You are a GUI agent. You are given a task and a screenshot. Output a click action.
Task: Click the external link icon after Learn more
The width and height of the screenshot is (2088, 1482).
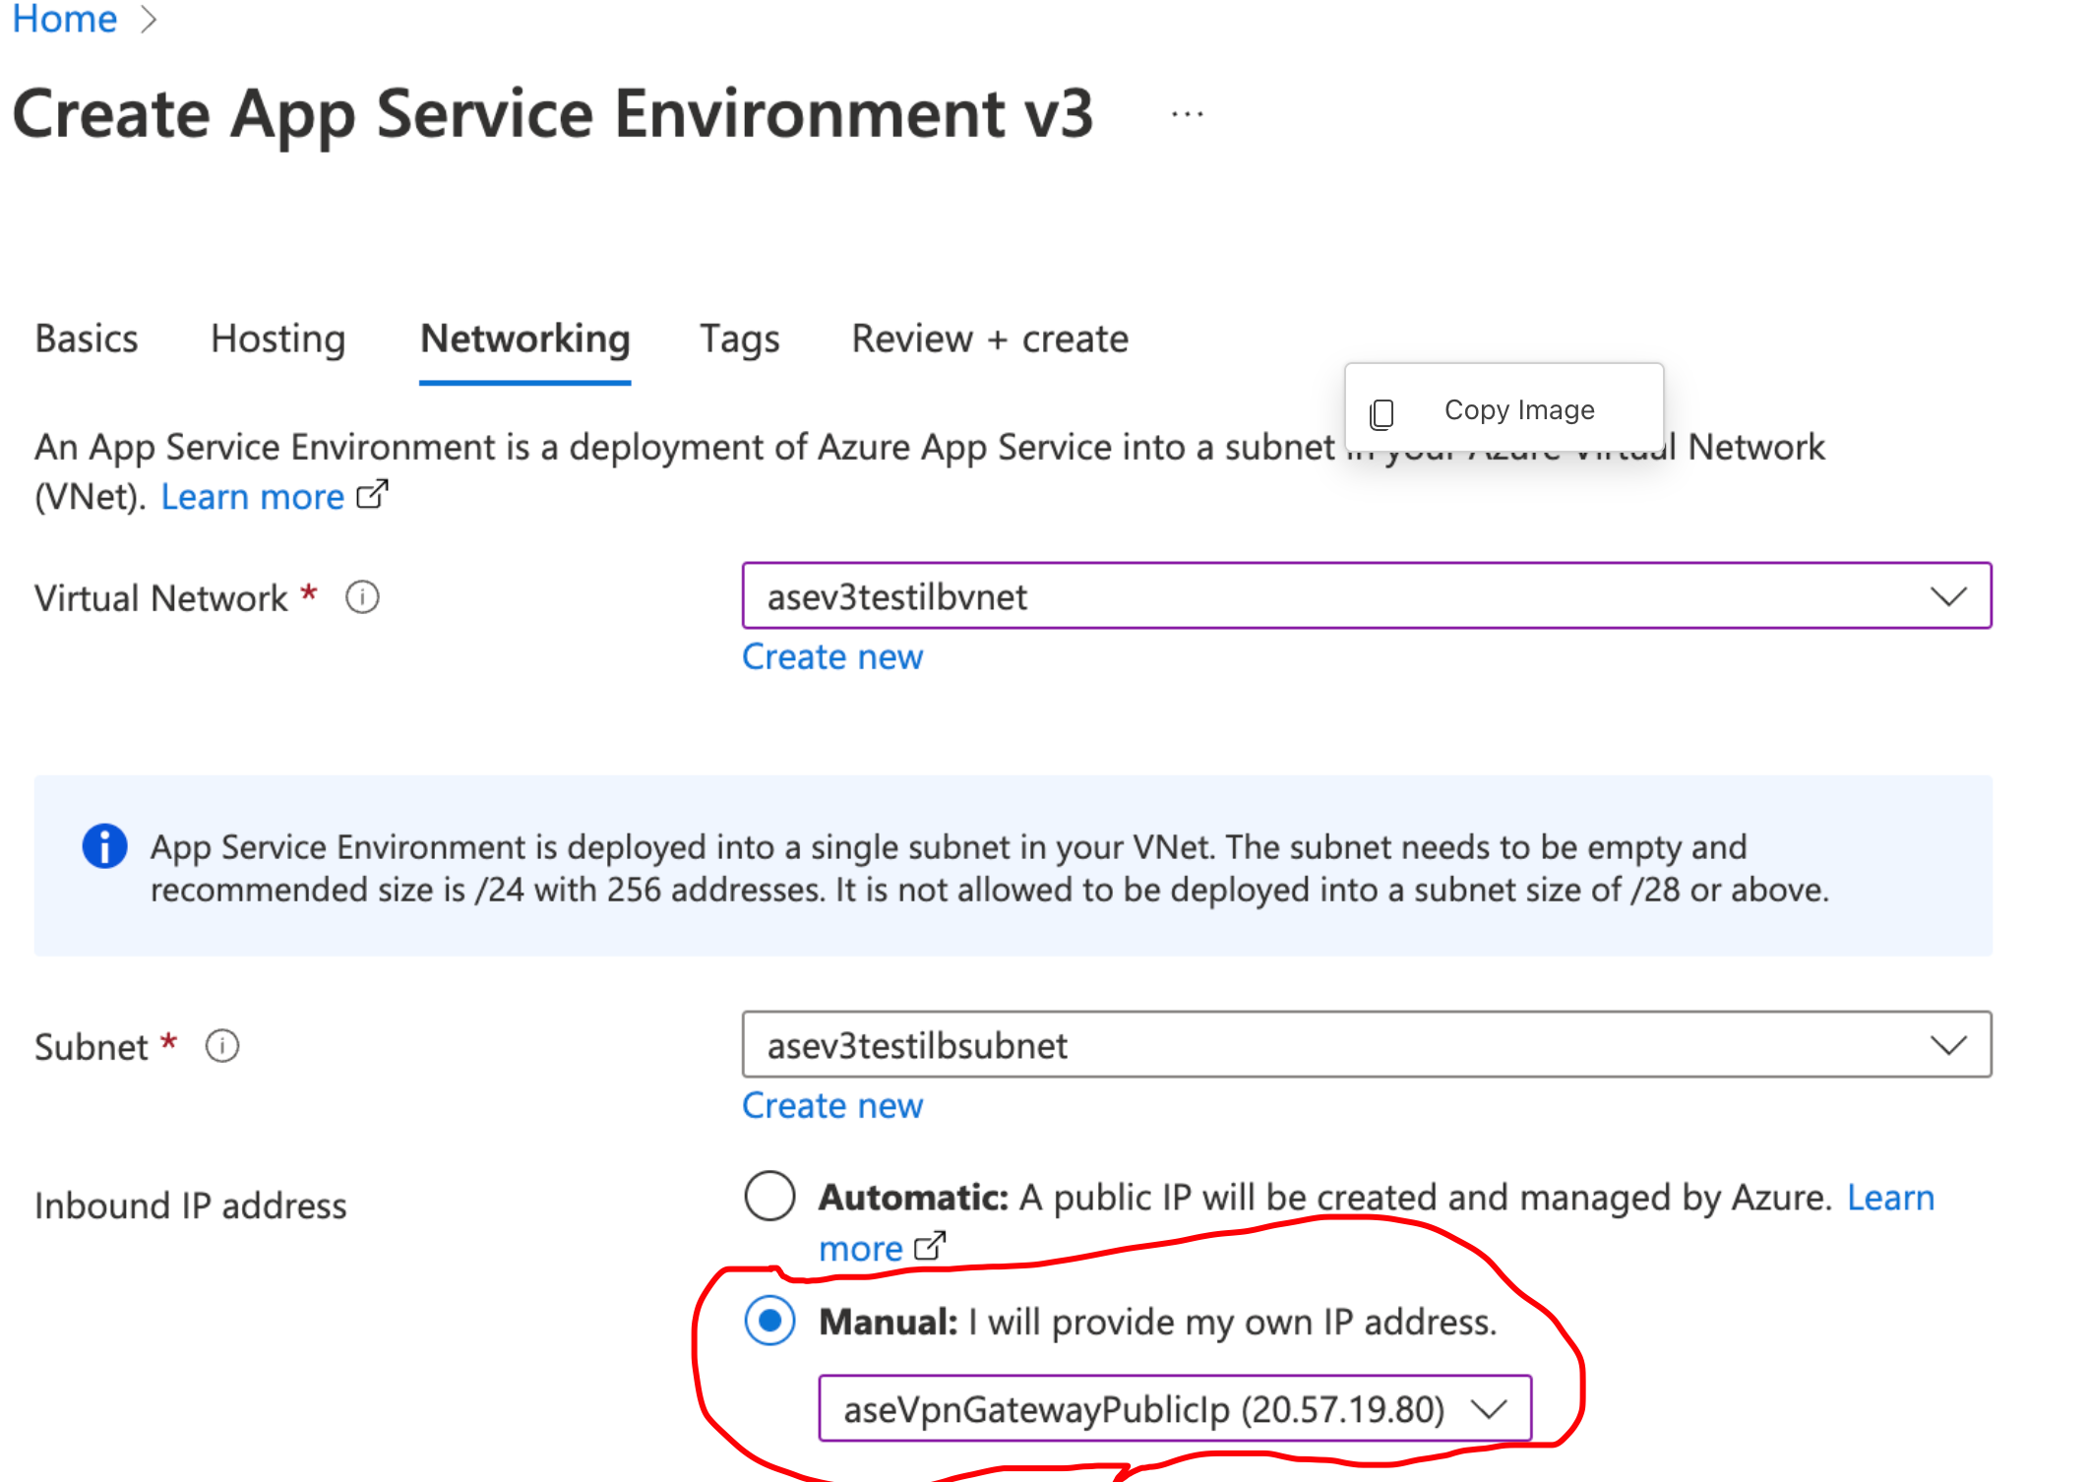point(372,494)
